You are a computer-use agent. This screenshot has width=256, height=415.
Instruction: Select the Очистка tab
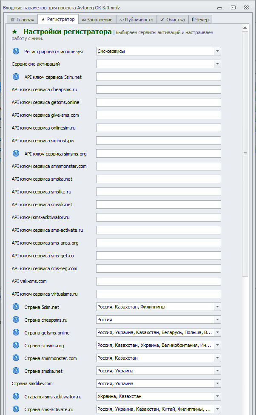(173, 20)
